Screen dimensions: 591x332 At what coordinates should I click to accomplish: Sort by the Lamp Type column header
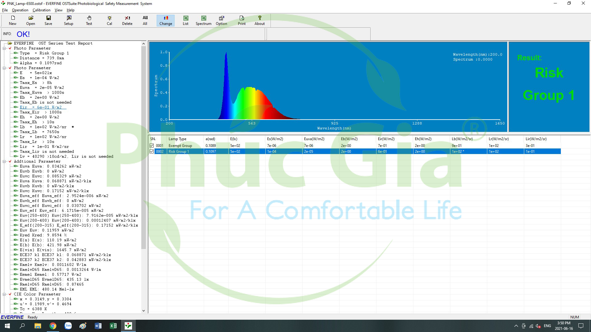[185, 139]
